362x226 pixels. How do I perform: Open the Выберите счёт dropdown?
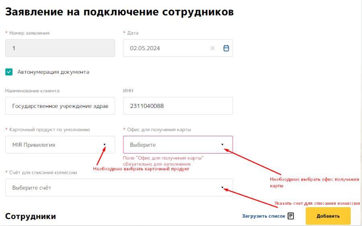coord(112,188)
